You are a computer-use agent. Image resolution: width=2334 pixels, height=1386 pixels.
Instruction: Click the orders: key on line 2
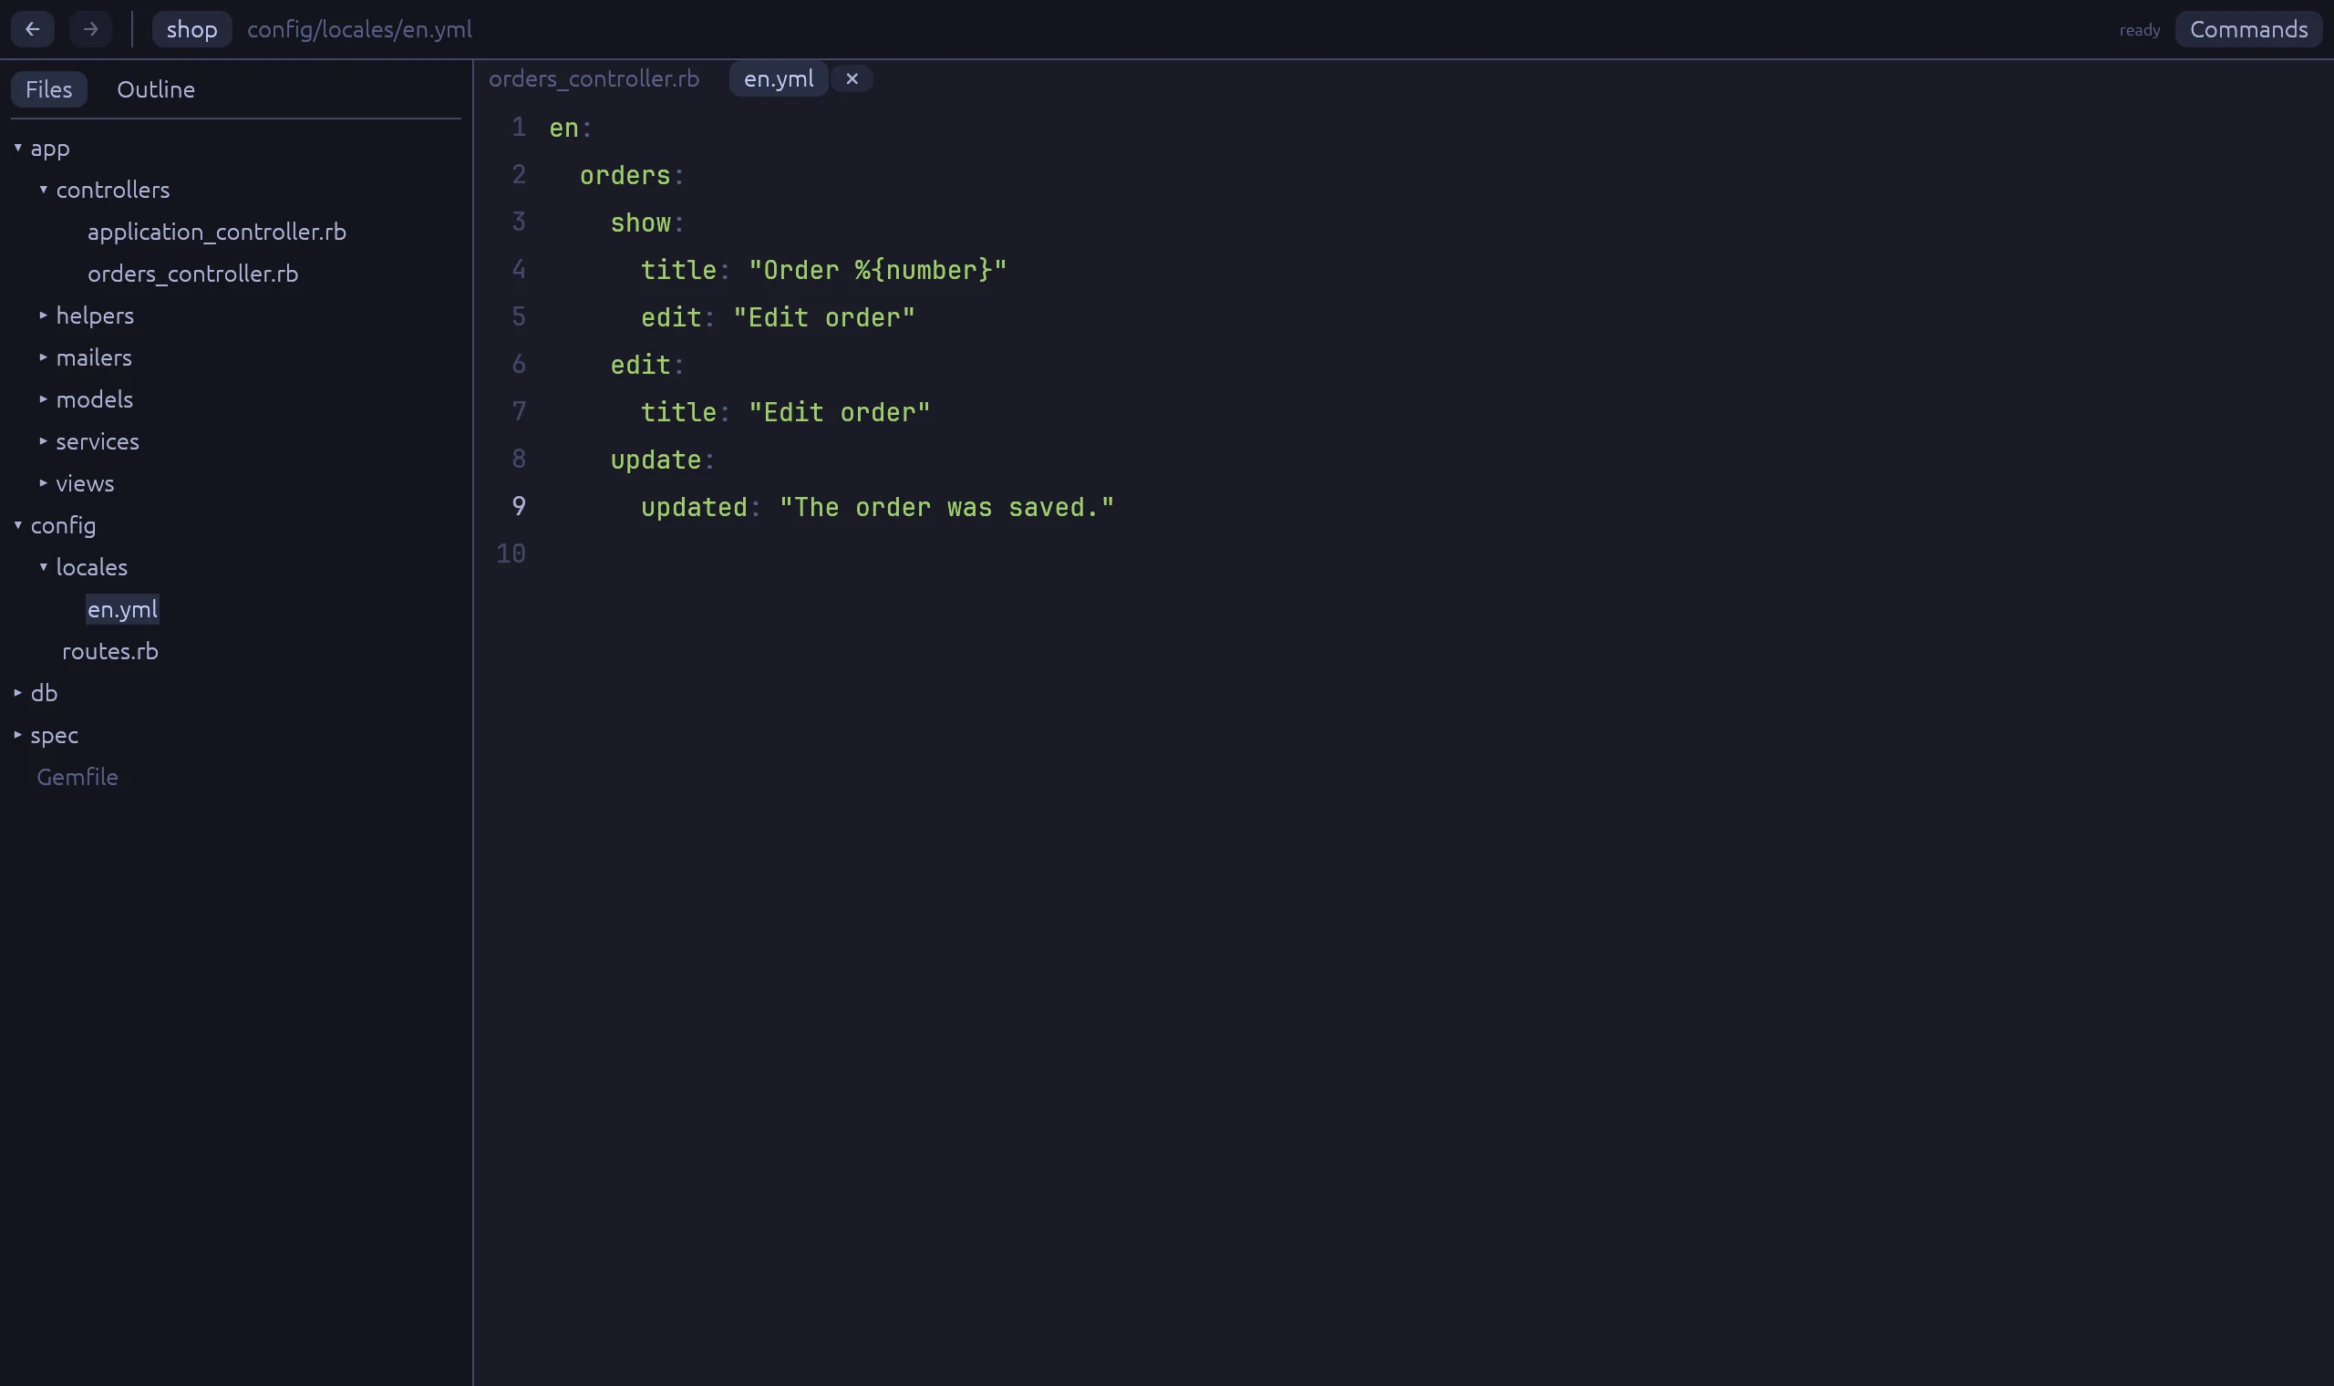click(x=632, y=176)
